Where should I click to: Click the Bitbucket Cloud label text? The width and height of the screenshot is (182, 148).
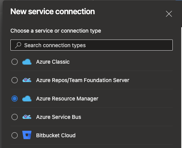56,135
